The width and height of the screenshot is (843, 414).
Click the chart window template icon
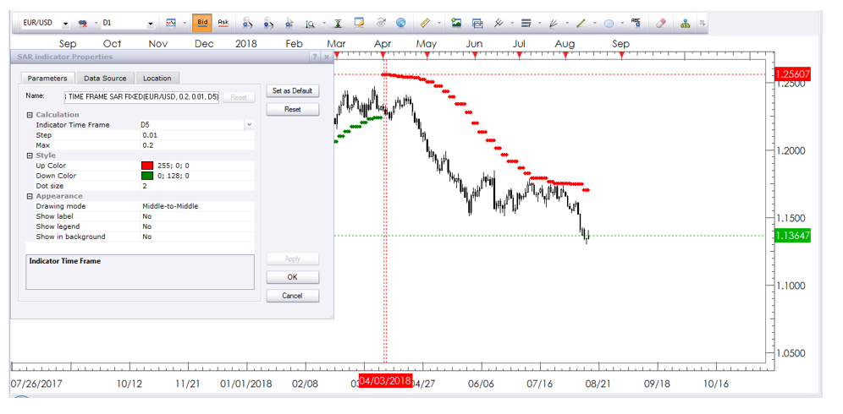pos(477,23)
